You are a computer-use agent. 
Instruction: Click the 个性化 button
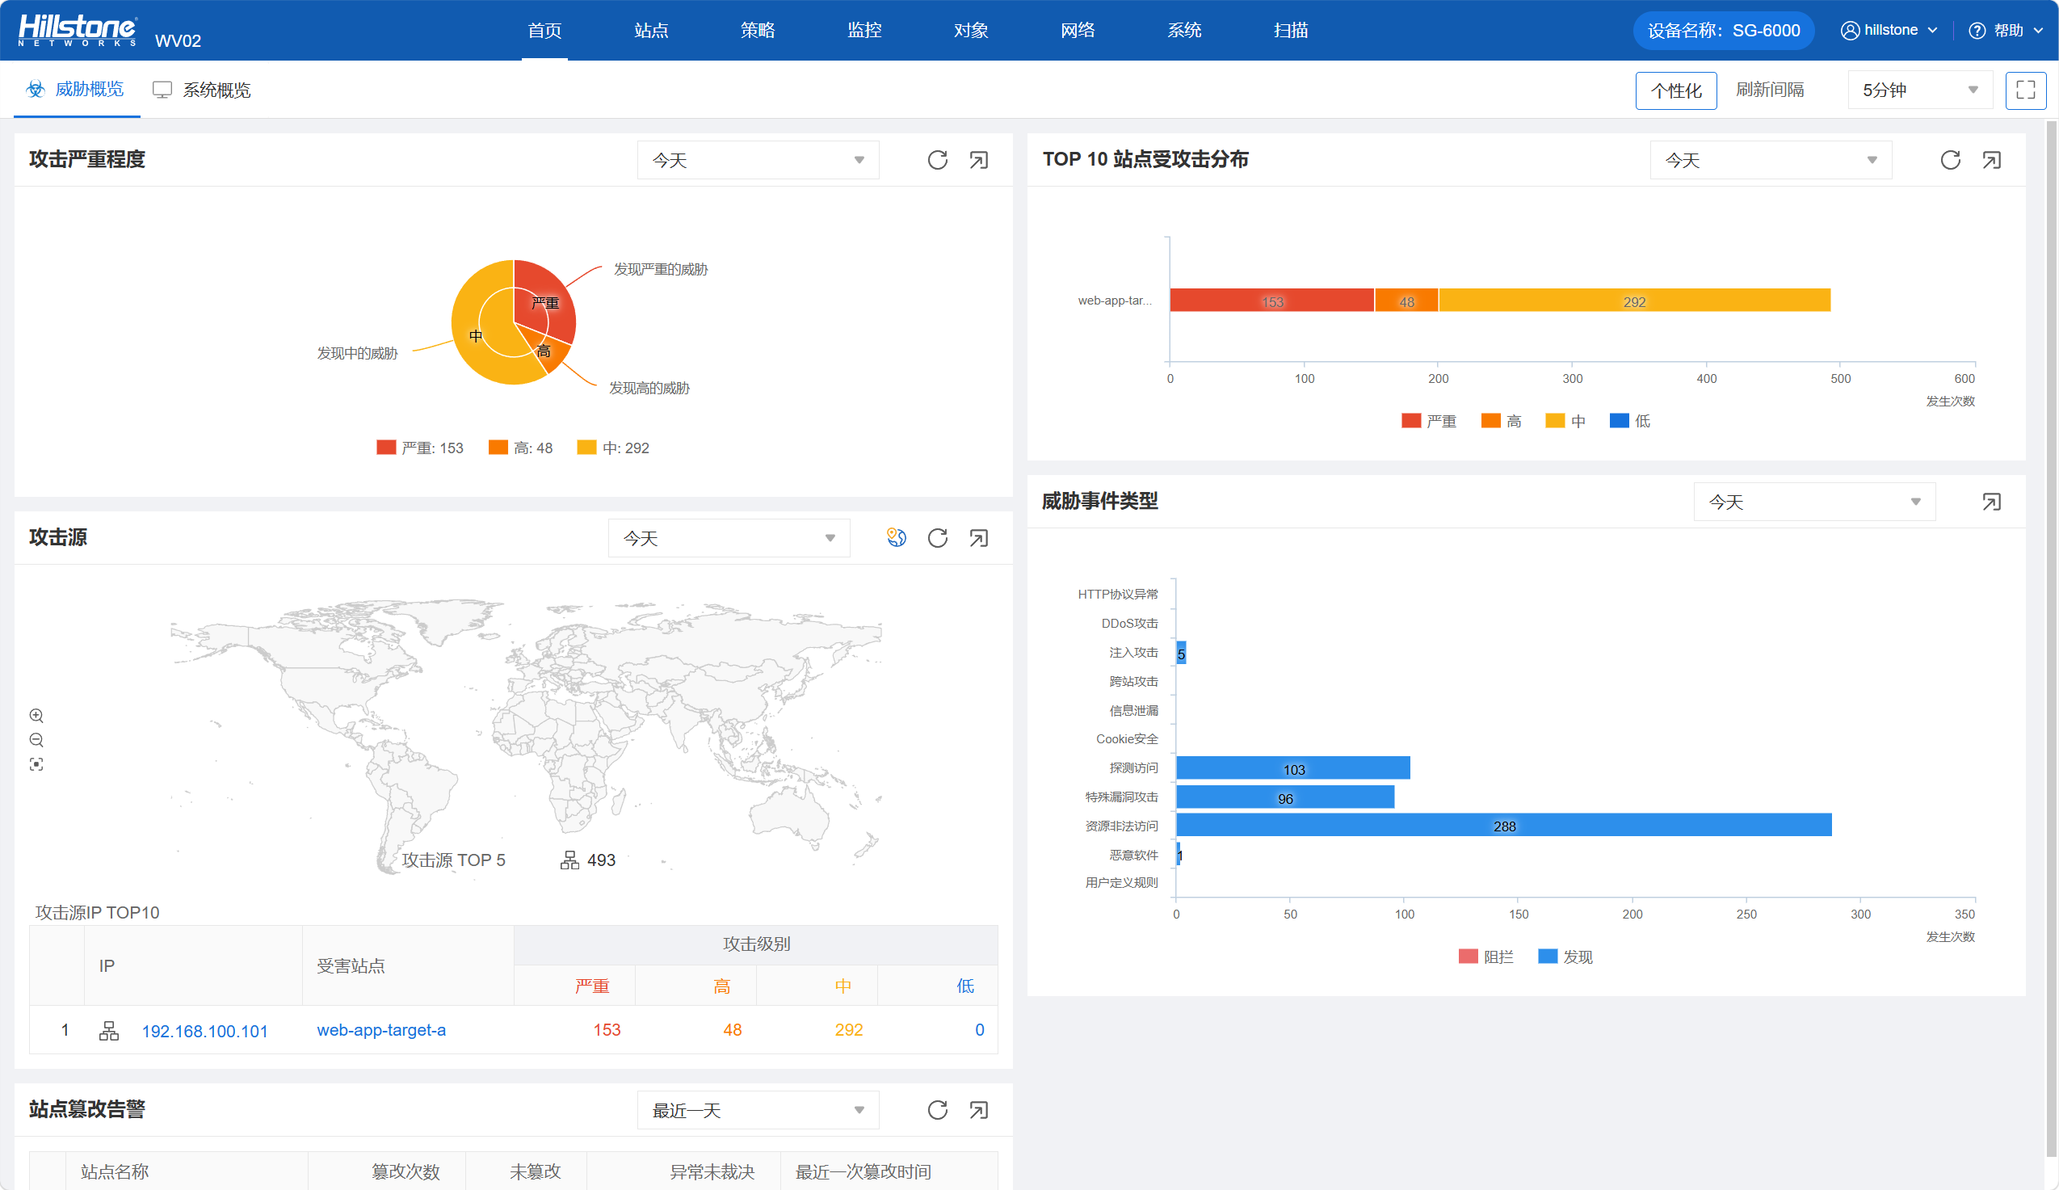[x=1675, y=90]
